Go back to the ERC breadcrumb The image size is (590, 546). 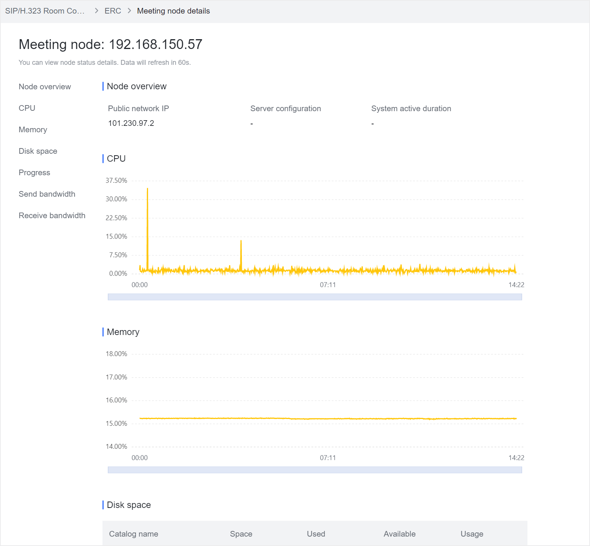[x=113, y=11]
